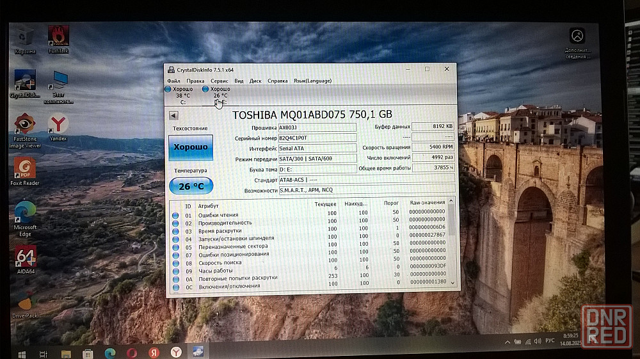
Task: Launch FastStone Image Viewer from desktop
Action: pyautogui.click(x=25, y=131)
